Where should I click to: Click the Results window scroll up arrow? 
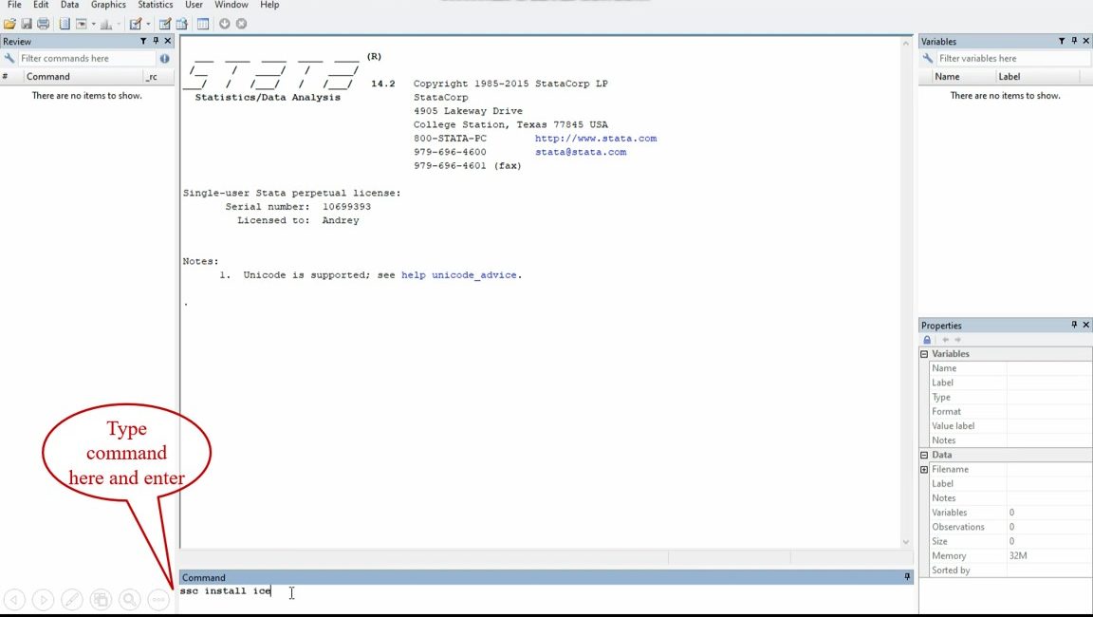point(906,44)
